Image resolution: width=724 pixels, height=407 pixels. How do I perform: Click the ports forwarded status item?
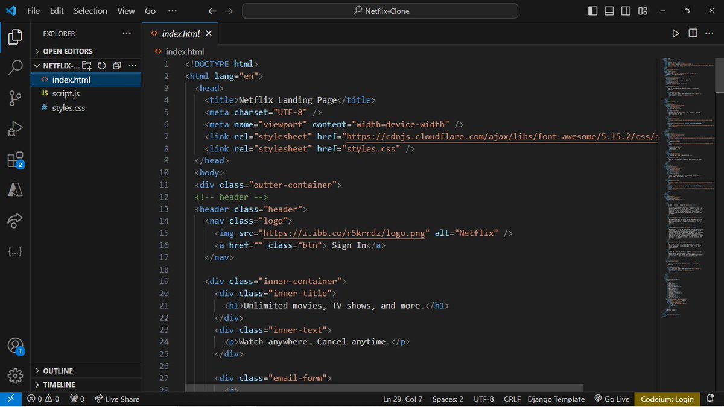coord(77,399)
